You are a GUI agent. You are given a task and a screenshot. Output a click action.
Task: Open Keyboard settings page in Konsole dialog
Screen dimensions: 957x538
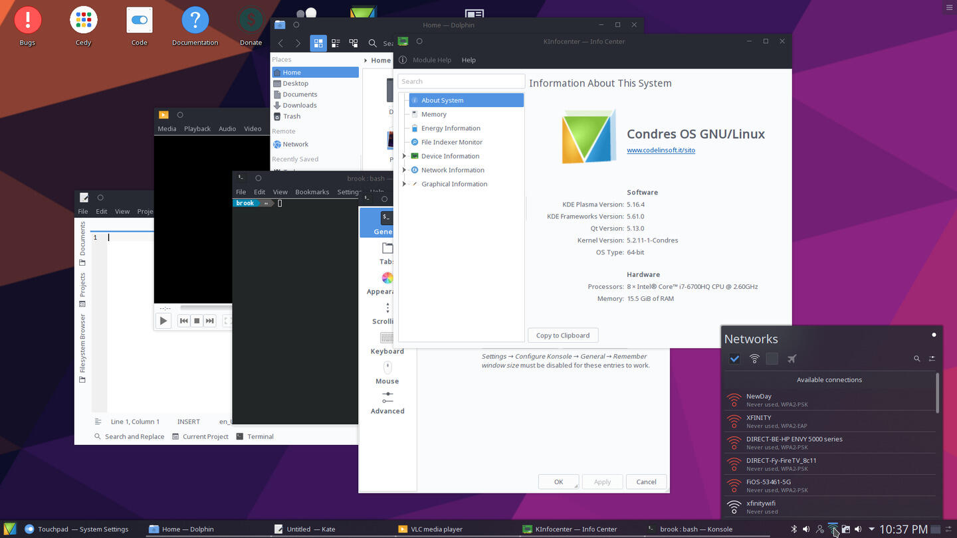point(387,343)
